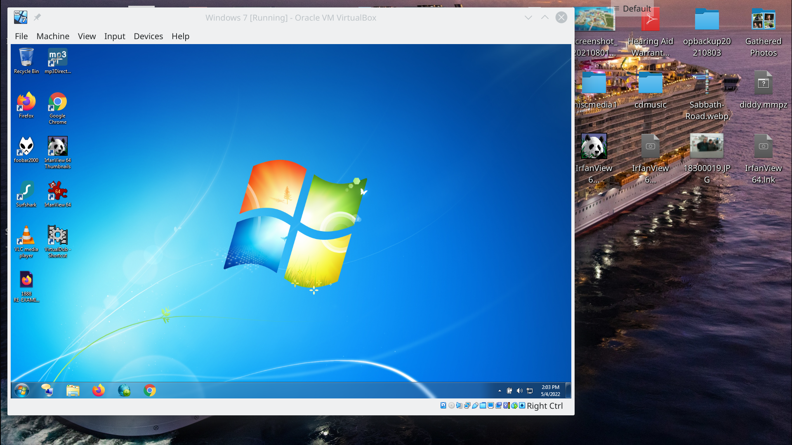
Task: Click the display indicator in the VirtualBox status bar
Action: (x=490, y=405)
